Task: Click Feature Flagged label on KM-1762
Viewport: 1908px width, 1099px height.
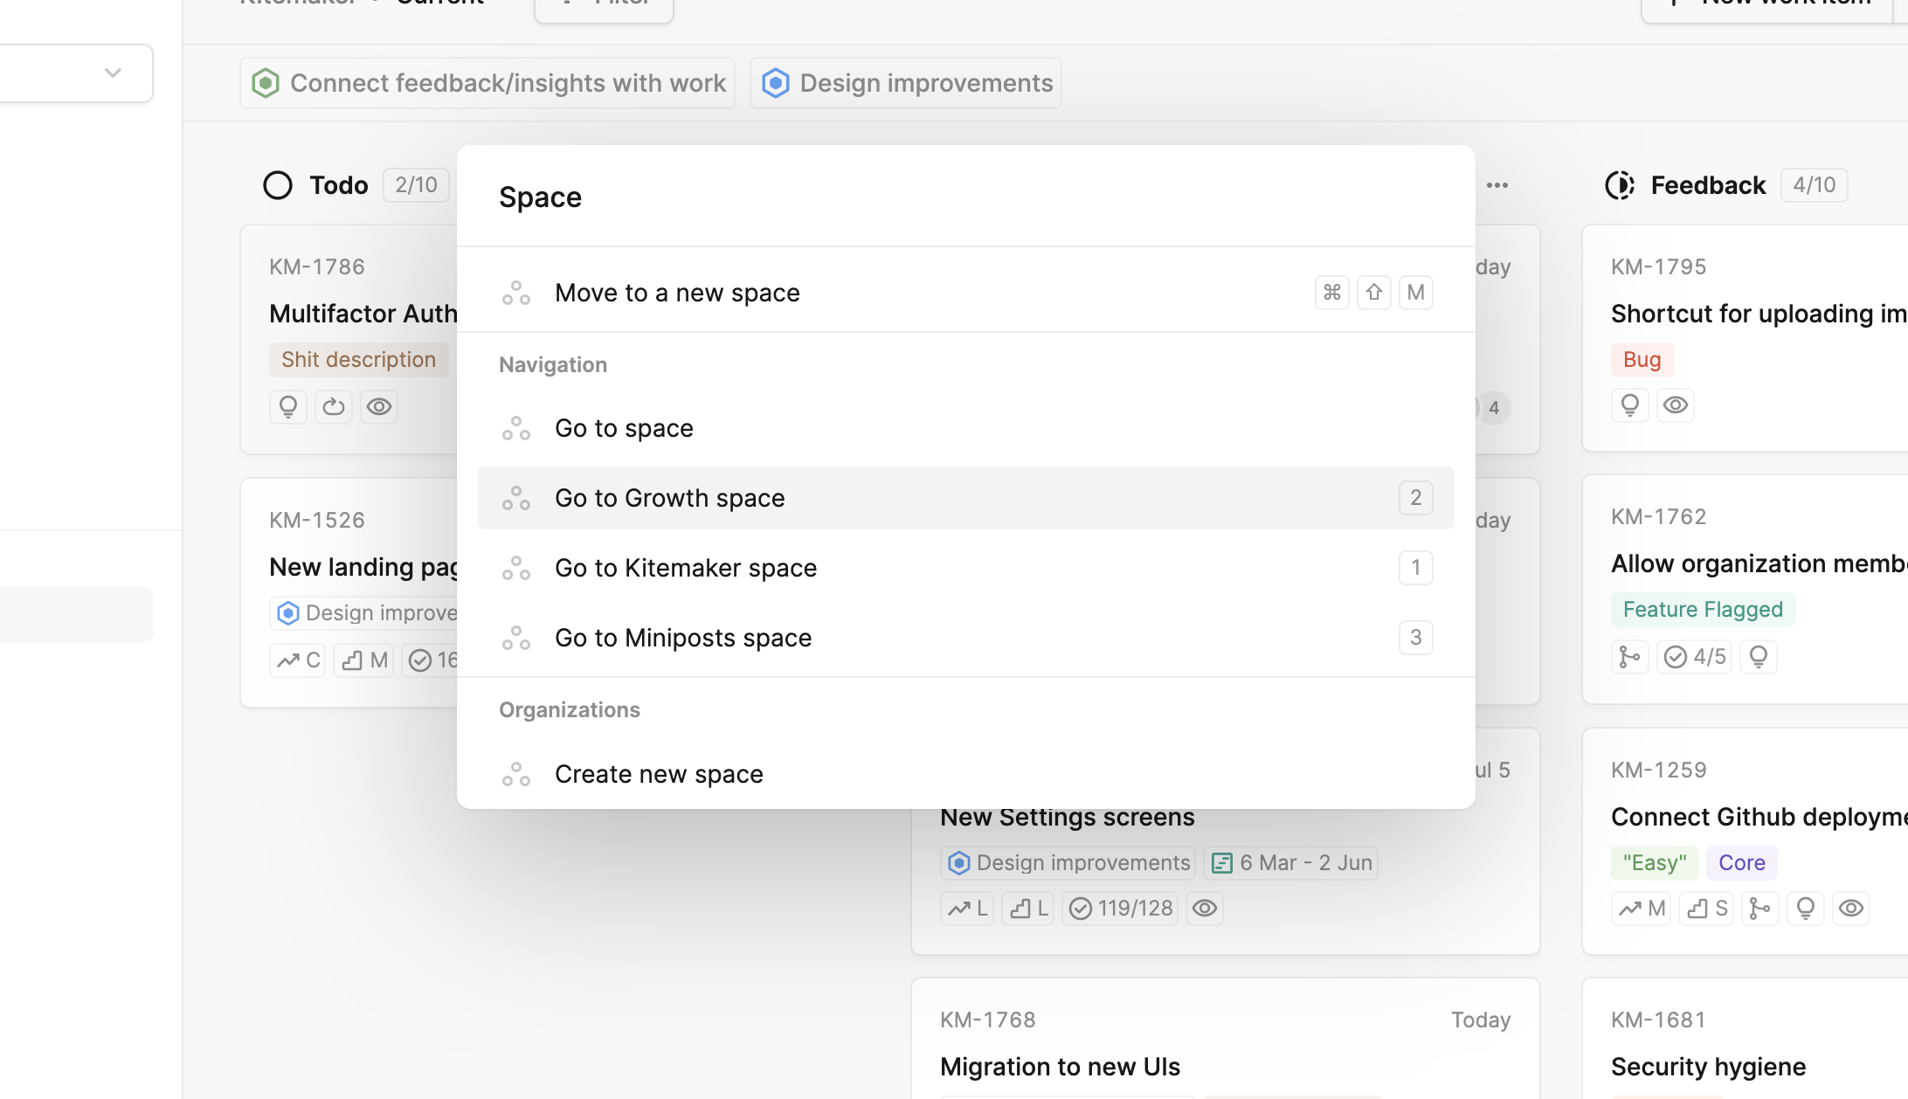Action: tap(1703, 610)
